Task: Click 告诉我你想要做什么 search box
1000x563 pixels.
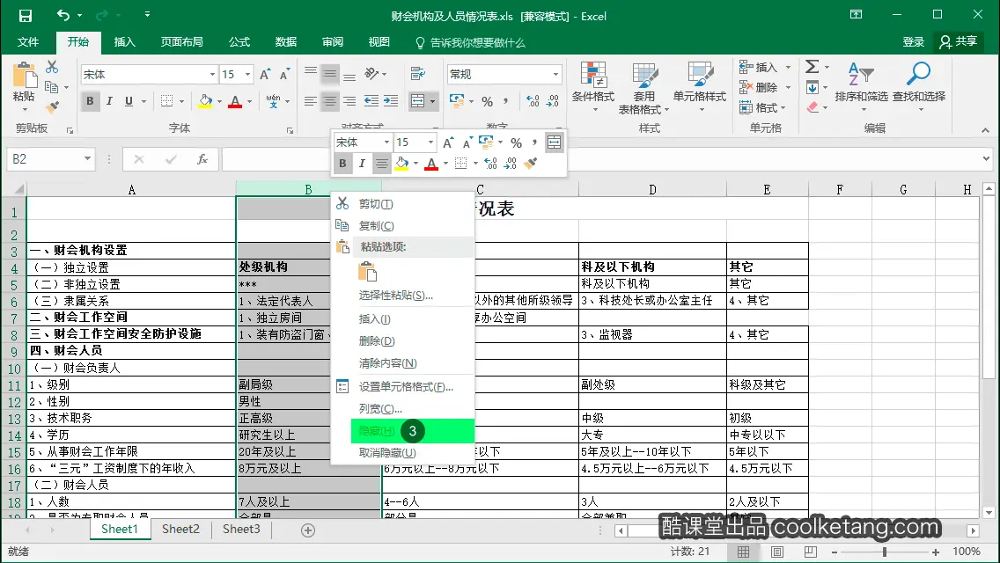Action: [x=470, y=43]
